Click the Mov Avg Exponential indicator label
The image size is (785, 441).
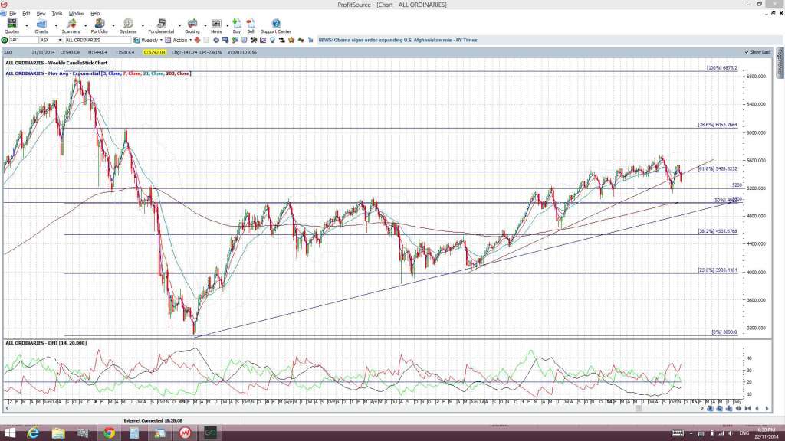click(98, 73)
